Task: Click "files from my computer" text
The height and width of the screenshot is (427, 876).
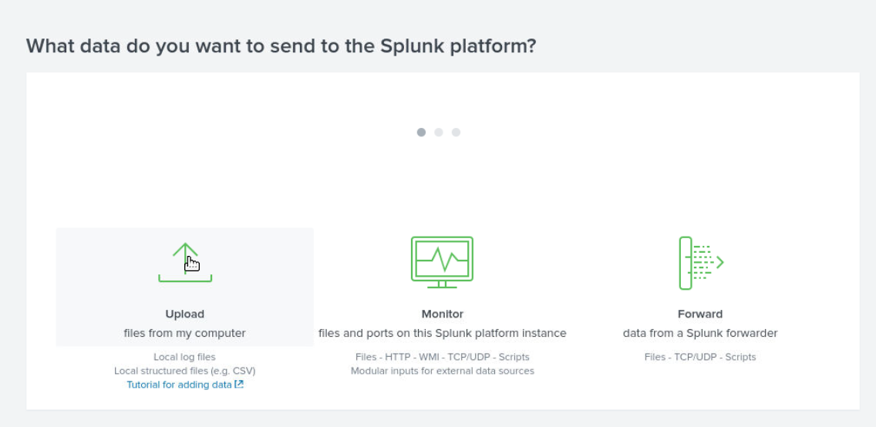Action: [185, 334]
